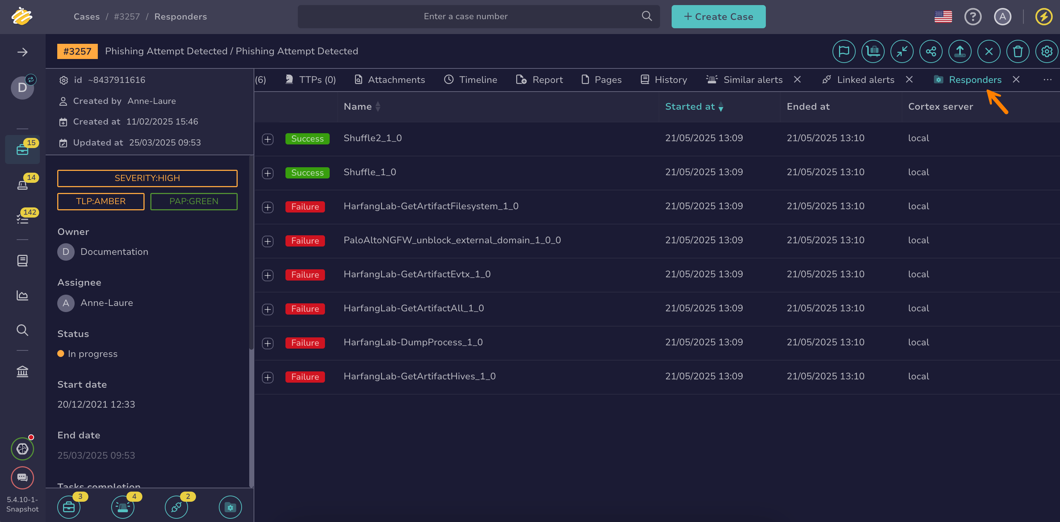Click the share case toolbar icon

pyautogui.click(x=931, y=51)
